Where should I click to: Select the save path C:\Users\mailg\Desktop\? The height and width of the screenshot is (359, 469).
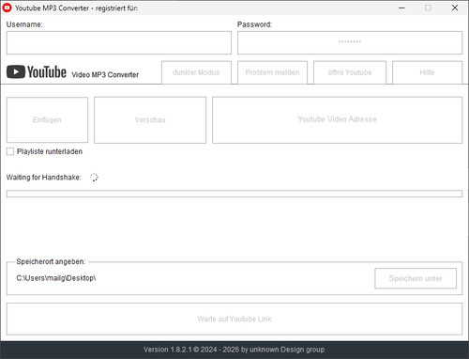[x=56, y=278]
